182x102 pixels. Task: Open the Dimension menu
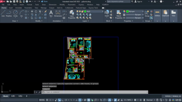pos(53,5)
